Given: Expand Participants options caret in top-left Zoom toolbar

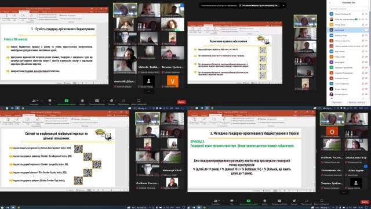Looking at the screenshot, I should 42,100.
